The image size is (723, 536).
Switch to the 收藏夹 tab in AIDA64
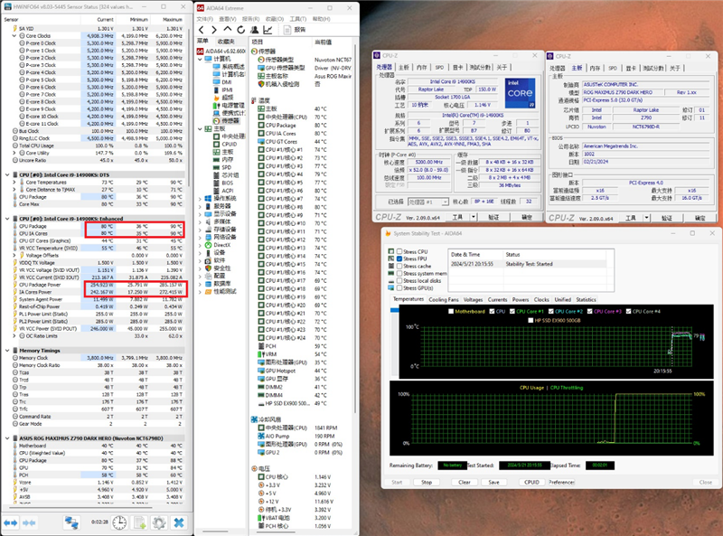(x=227, y=42)
